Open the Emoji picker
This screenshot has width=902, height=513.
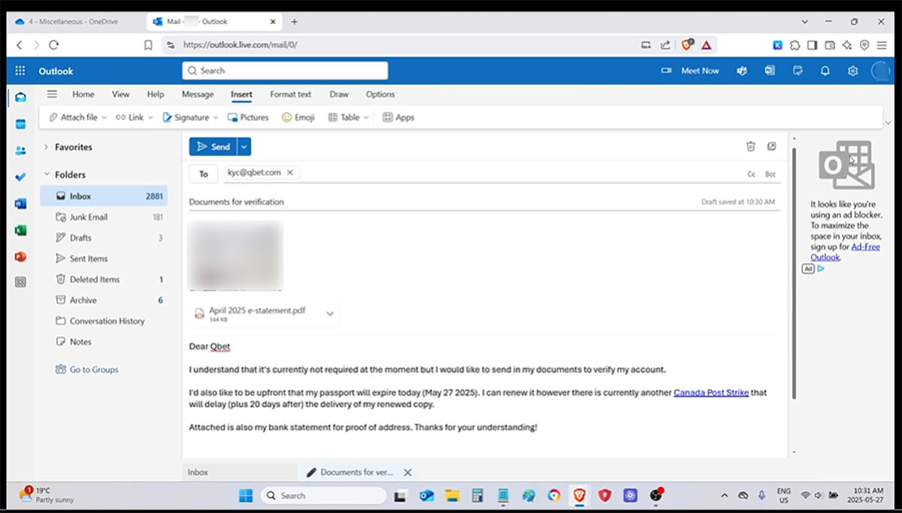pos(298,117)
